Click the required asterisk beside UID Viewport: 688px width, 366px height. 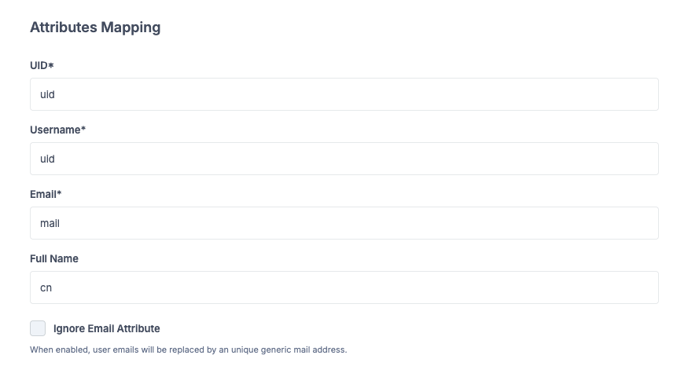pos(51,65)
